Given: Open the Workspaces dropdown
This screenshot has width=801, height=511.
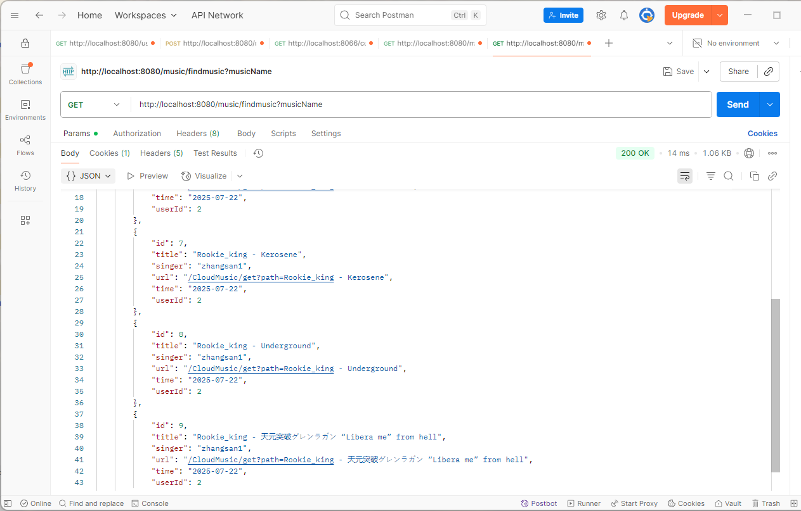Looking at the screenshot, I should (x=147, y=15).
